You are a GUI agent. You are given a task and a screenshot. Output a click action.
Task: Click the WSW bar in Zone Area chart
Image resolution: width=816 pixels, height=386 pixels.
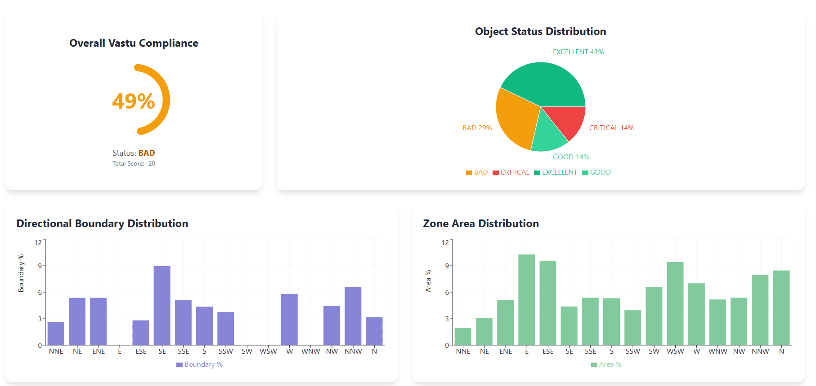click(675, 303)
